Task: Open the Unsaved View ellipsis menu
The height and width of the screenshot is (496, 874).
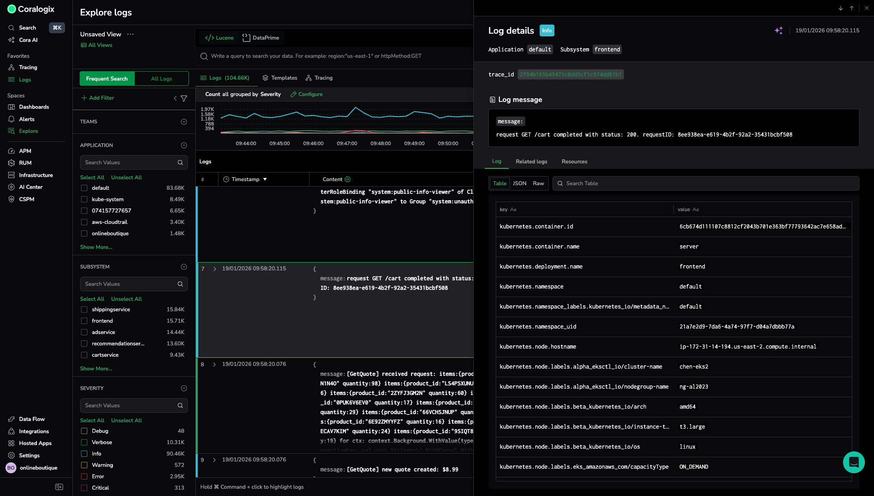Action: coord(131,34)
